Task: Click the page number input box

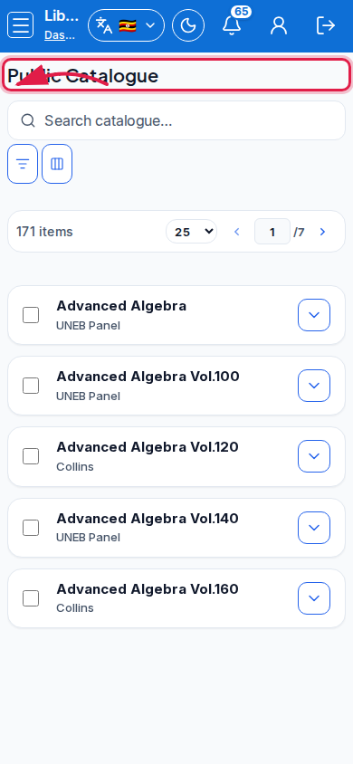Action: pyautogui.click(x=272, y=232)
